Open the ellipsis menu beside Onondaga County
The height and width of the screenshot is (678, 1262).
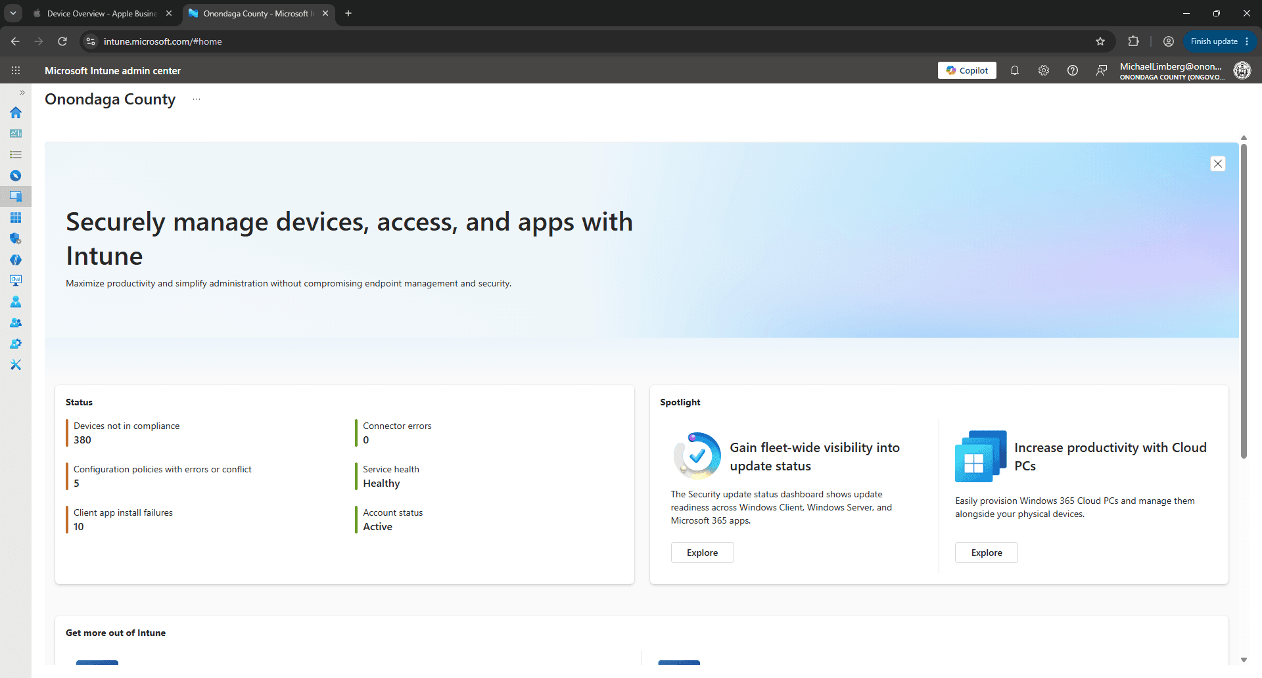coord(197,99)
